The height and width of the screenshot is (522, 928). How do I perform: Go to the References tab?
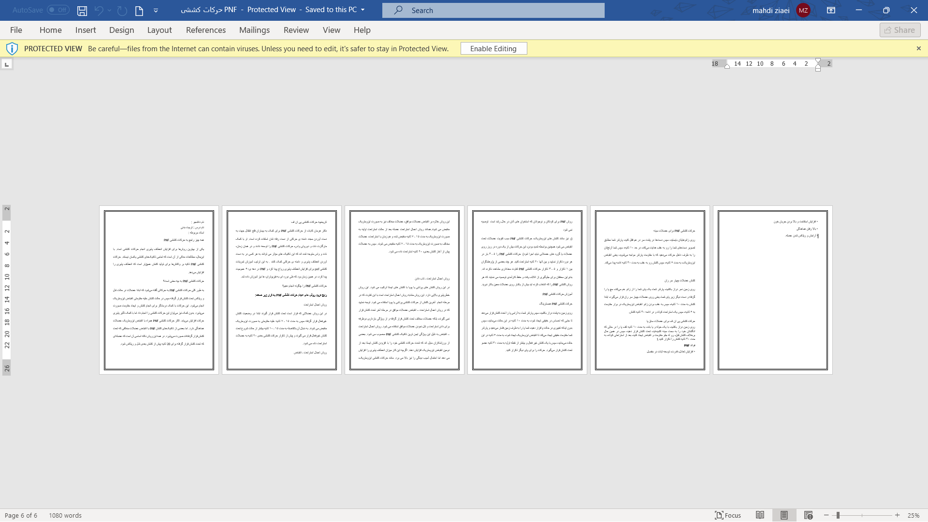(206, 30)
